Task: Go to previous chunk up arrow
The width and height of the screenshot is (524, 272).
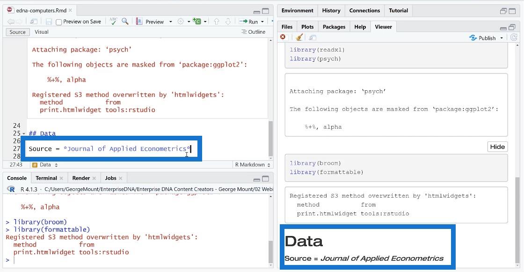Action: click(217, 22)
